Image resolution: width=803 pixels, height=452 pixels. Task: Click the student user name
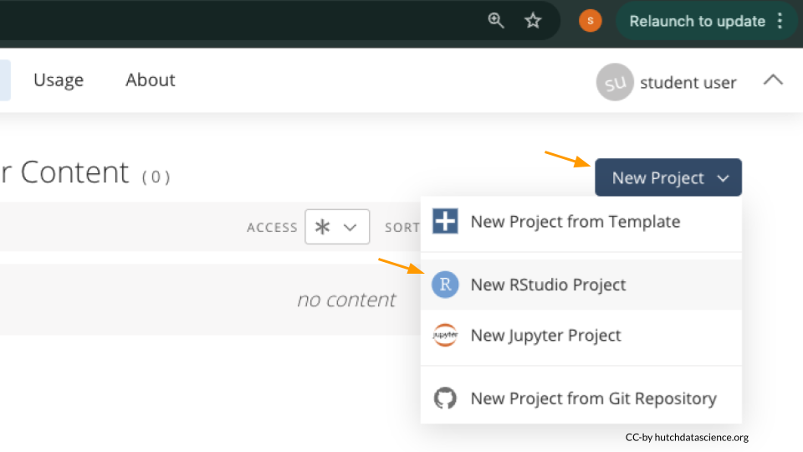pos(688,82)
